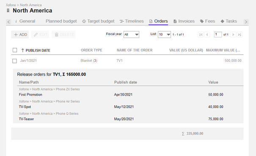Tick the select-all checkbox in table header

[15, 50]
